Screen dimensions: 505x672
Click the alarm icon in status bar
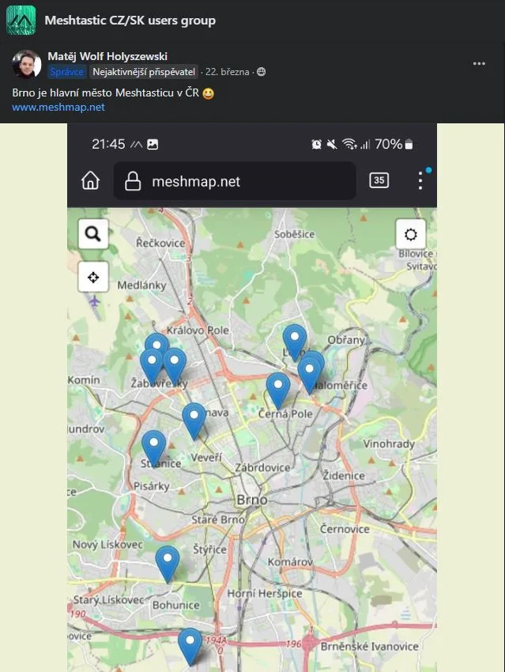coord(316,145)
